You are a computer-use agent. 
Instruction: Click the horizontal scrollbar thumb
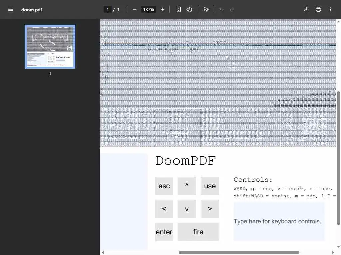coord(239,253)
